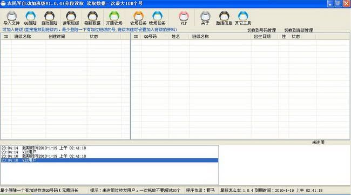Refresh data with 刷新数据 icon
The width and height of the screenshot is (351, 195).
(92, 18)
